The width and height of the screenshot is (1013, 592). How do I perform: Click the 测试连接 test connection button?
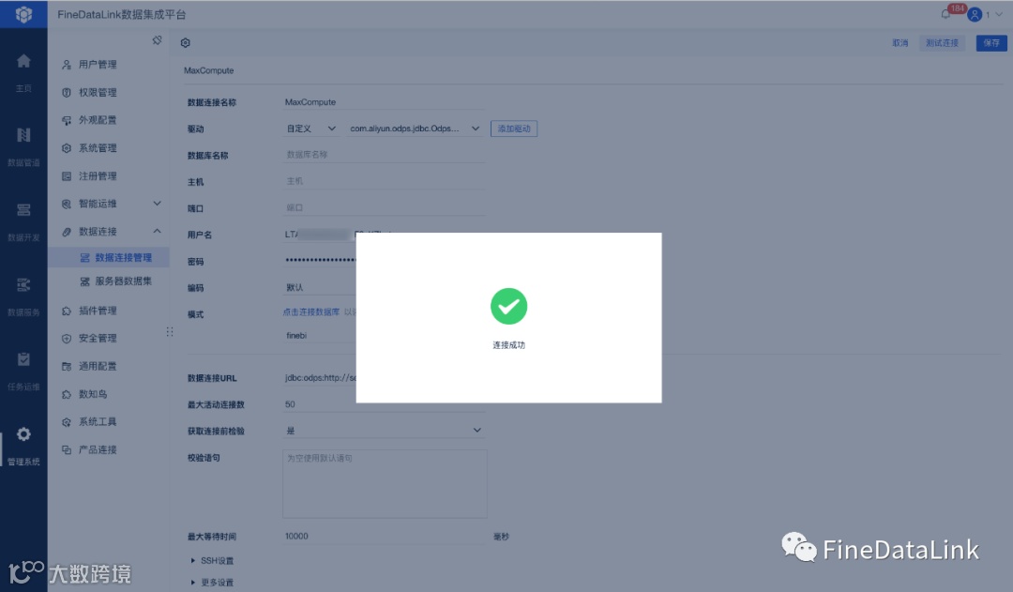[x=942, y=42]
